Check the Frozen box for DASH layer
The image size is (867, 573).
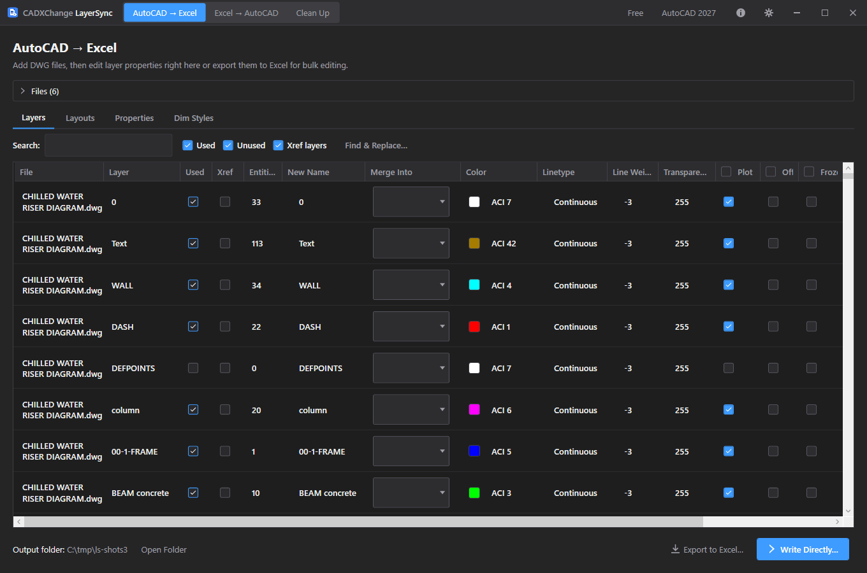(x=812, y=327)
